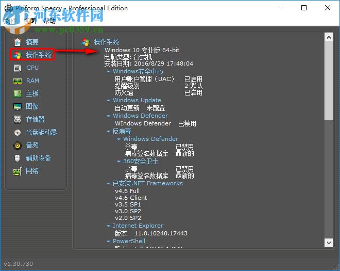Click the network card icon beside 网络
The image size is (340, 271).
click(x=18, y=171)
